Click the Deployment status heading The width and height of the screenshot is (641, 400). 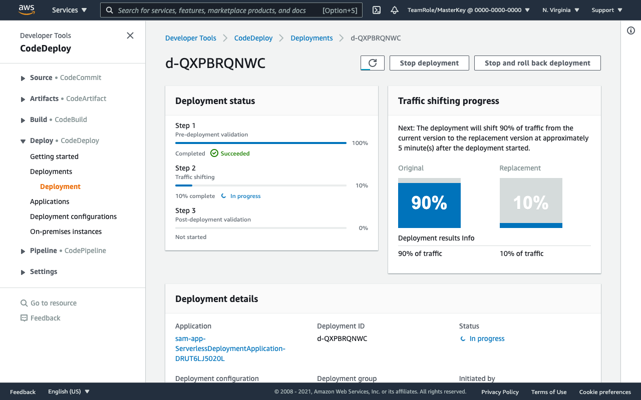pos(215,101)
